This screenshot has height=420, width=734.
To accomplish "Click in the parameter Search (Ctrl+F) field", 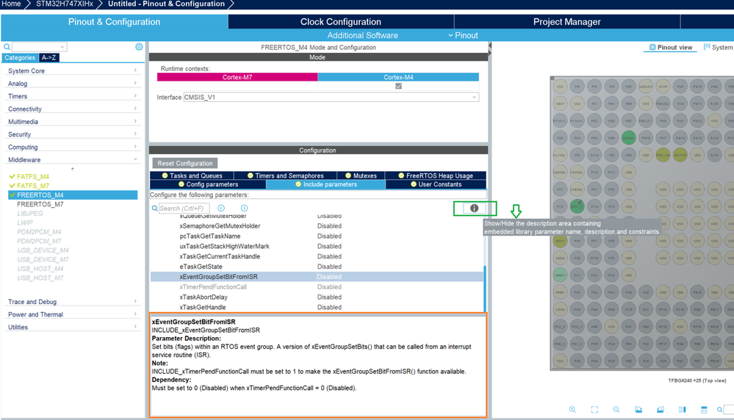I will pyautogui.click(x=184, y=208).
